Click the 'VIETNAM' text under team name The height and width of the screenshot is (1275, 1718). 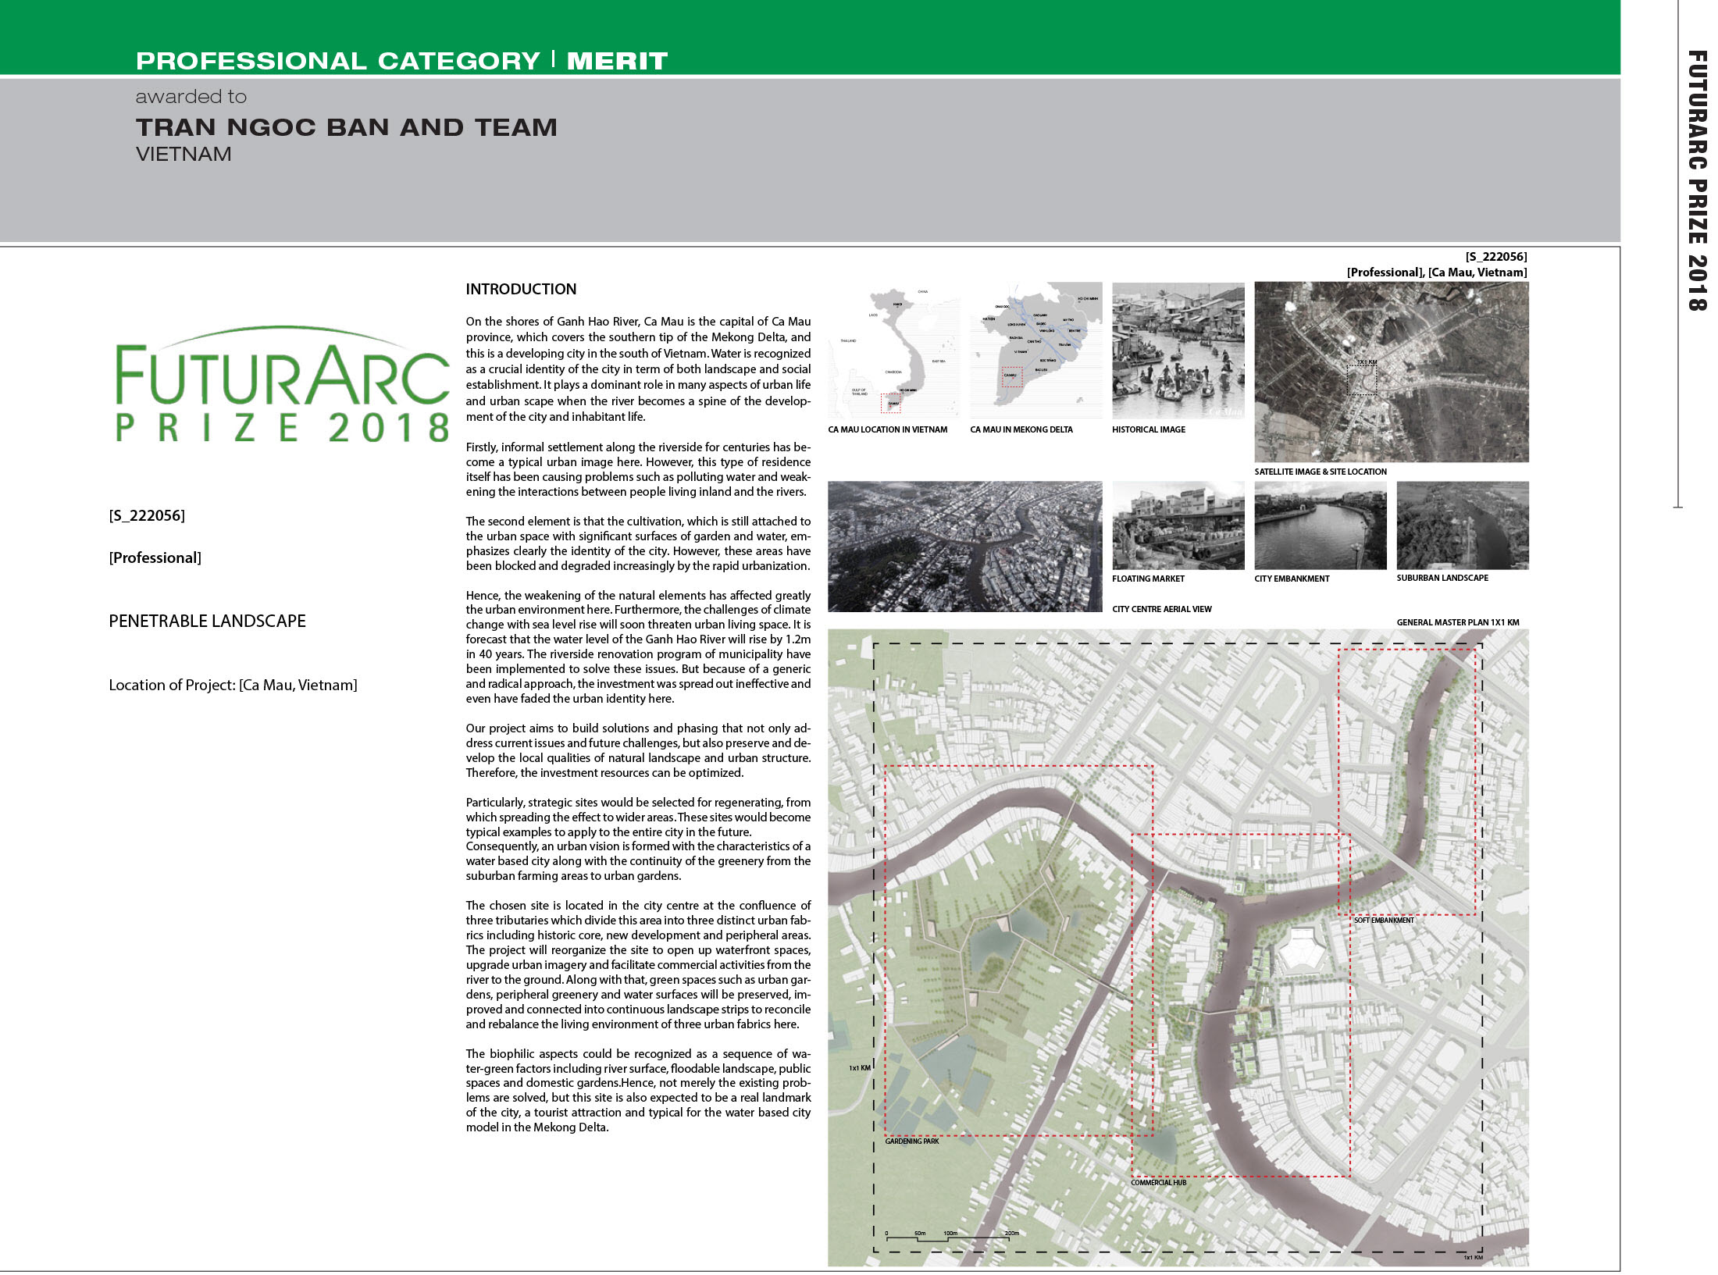click(184, 154)
